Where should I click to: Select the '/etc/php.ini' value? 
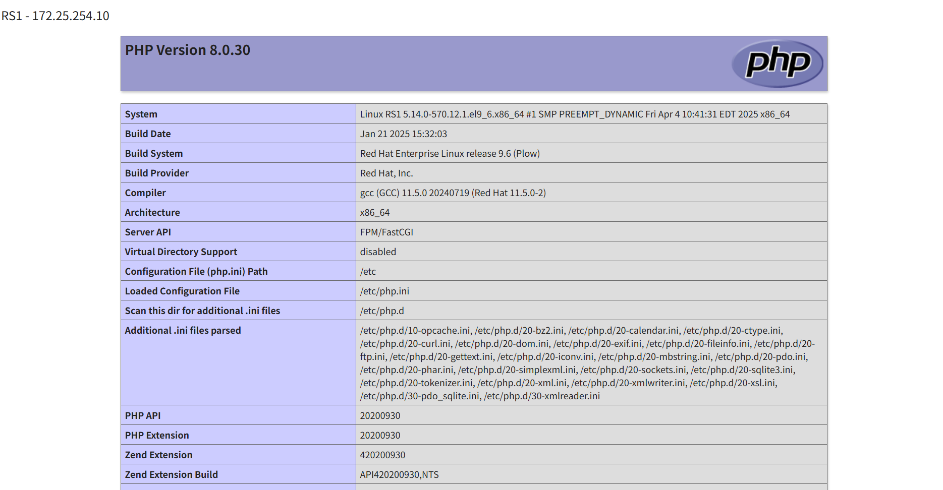point(384,291)
